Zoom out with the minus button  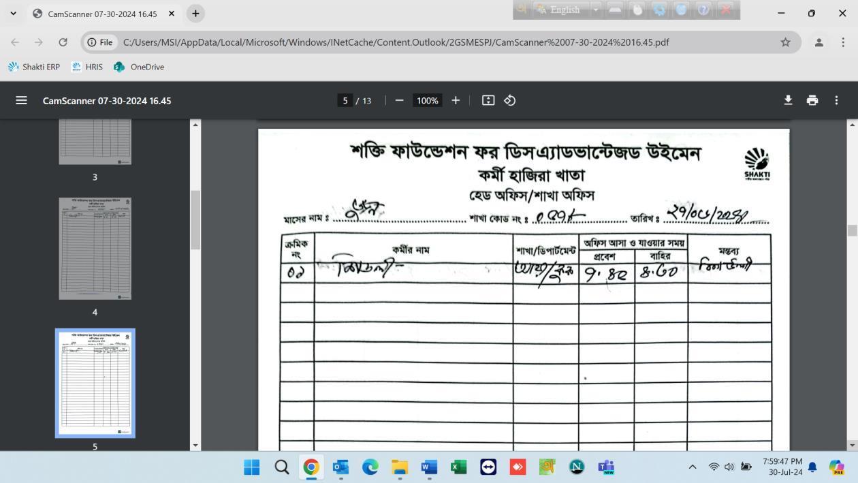coord(399,100)
